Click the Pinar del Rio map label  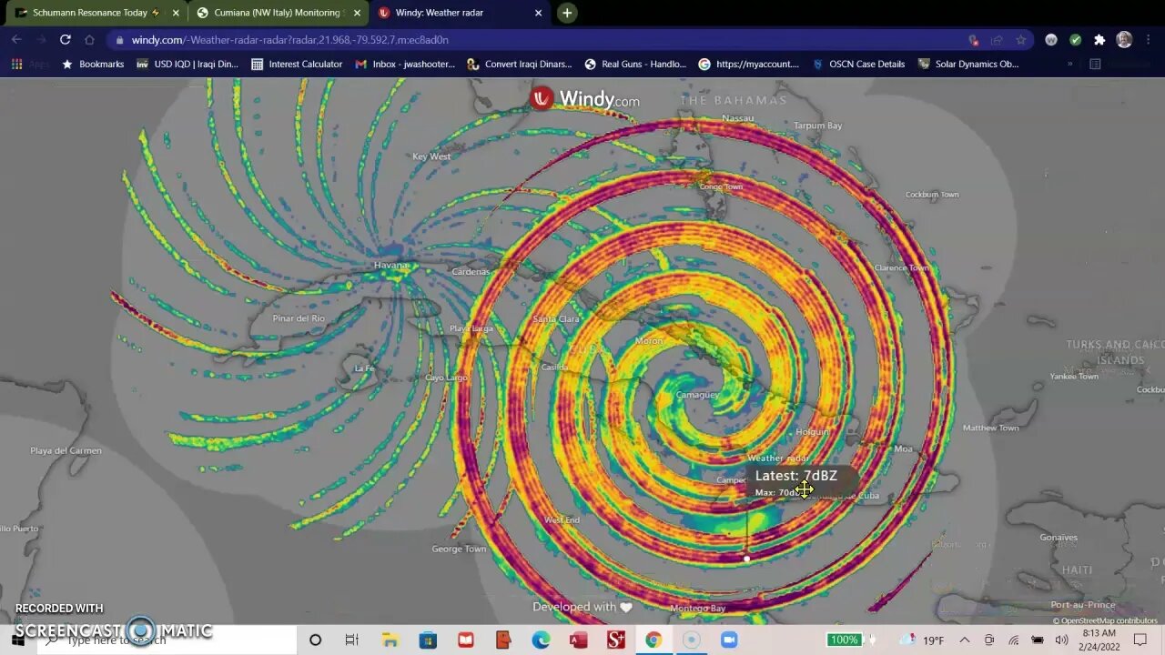tap(299, 318)
